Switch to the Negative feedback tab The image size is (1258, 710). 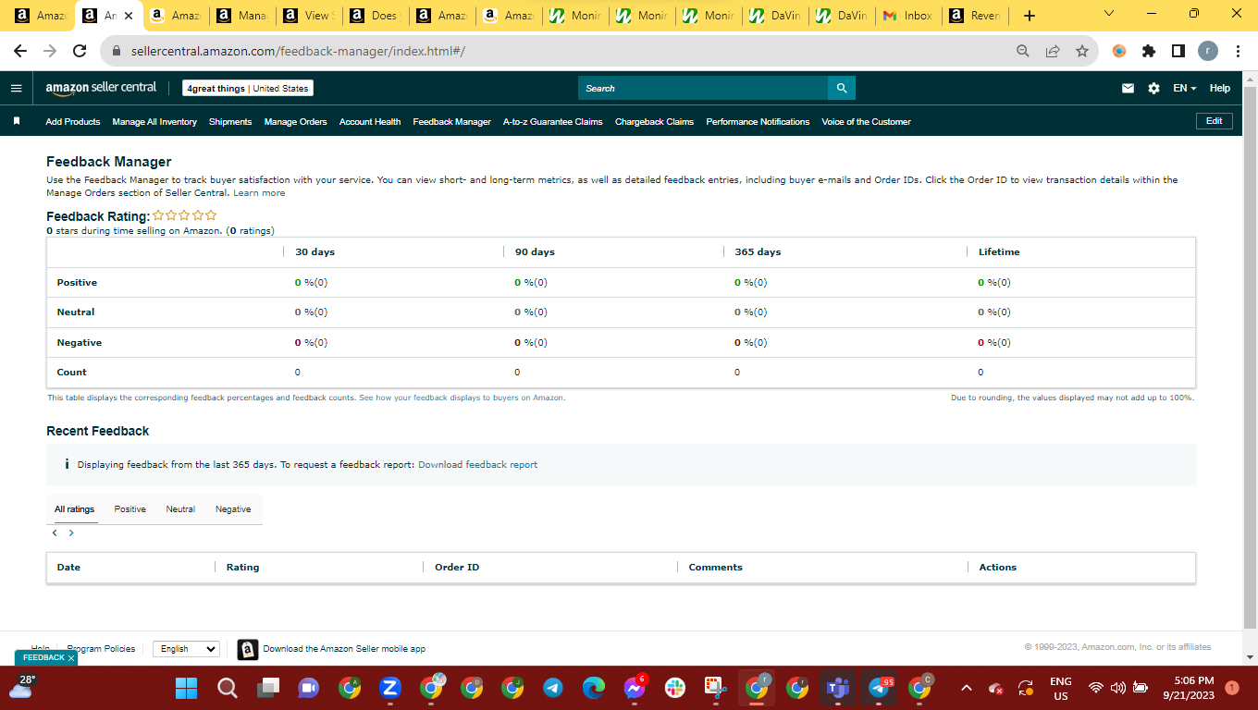[233, 509]
